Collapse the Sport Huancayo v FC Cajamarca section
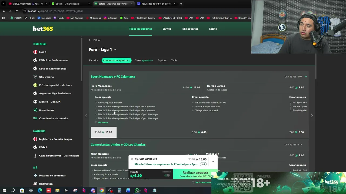This screenshot has width=346, height=194. [306, 77]
